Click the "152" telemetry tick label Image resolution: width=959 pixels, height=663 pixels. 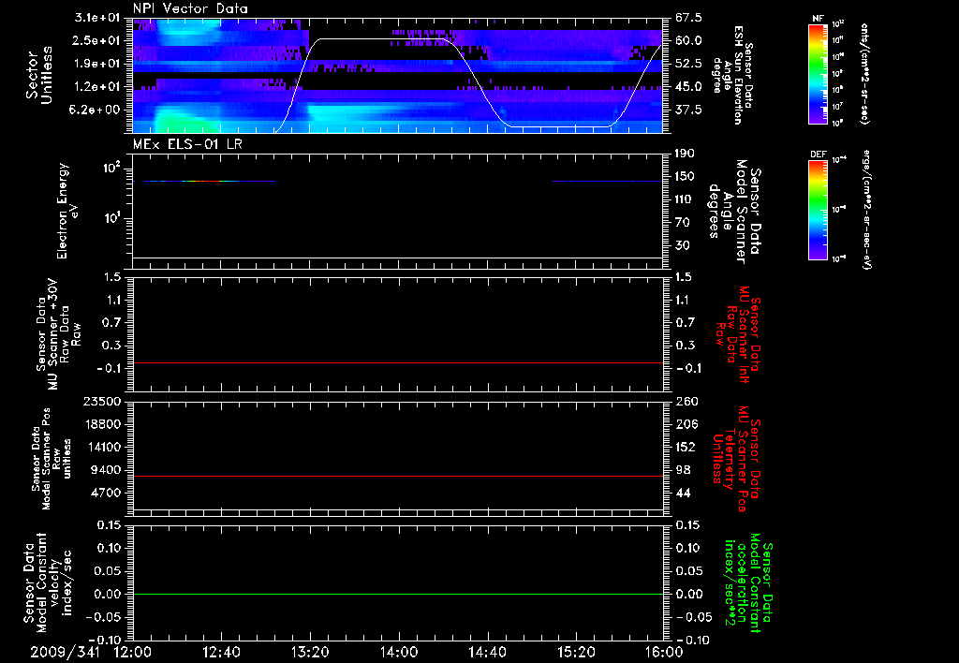pyautogui.click(x=686, y=448)
